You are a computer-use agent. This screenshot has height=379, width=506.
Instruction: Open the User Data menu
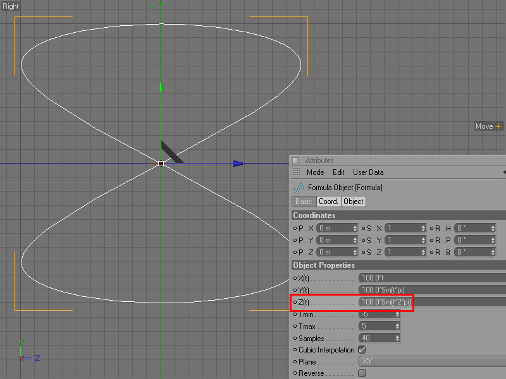tap(368, 172)
